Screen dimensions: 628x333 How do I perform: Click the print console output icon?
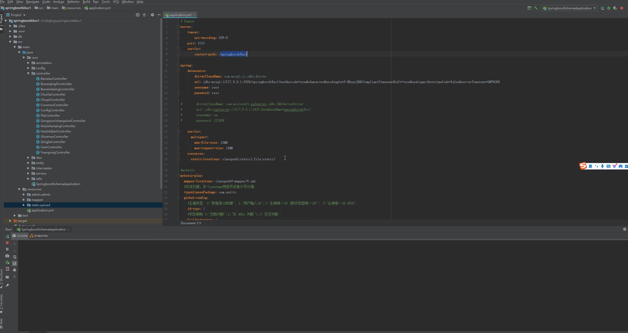click(x=15, y=270)
